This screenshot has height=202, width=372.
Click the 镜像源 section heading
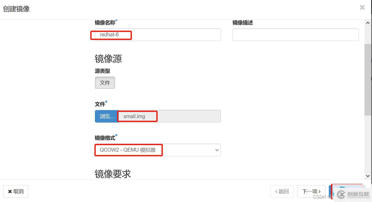coord(108,59)
